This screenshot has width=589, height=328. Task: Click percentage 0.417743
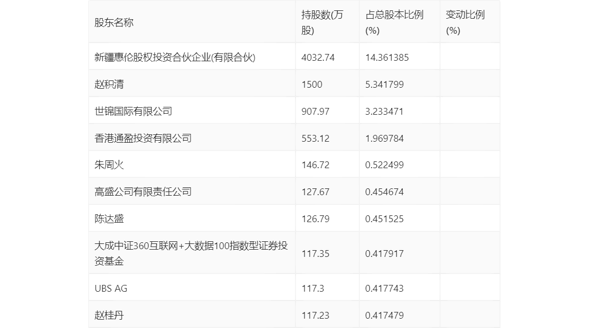[385, 289]
